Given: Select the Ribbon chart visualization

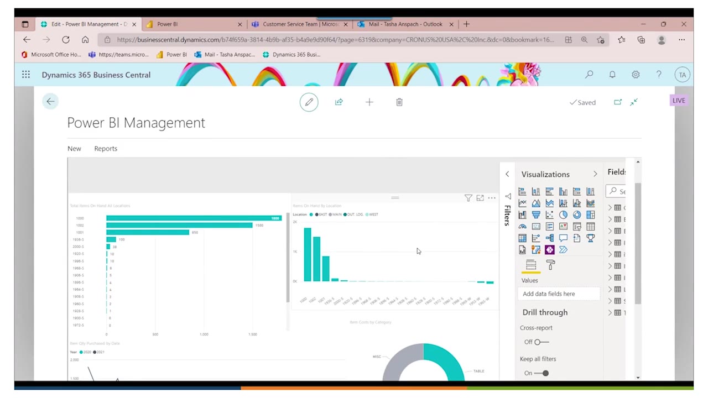Looking at the screenshot, I should (590, 203).
